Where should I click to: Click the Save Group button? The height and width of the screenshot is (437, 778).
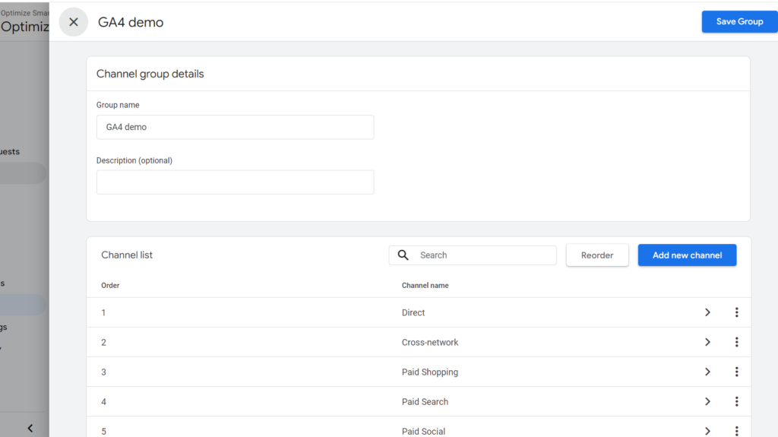(x=739, y=22)
